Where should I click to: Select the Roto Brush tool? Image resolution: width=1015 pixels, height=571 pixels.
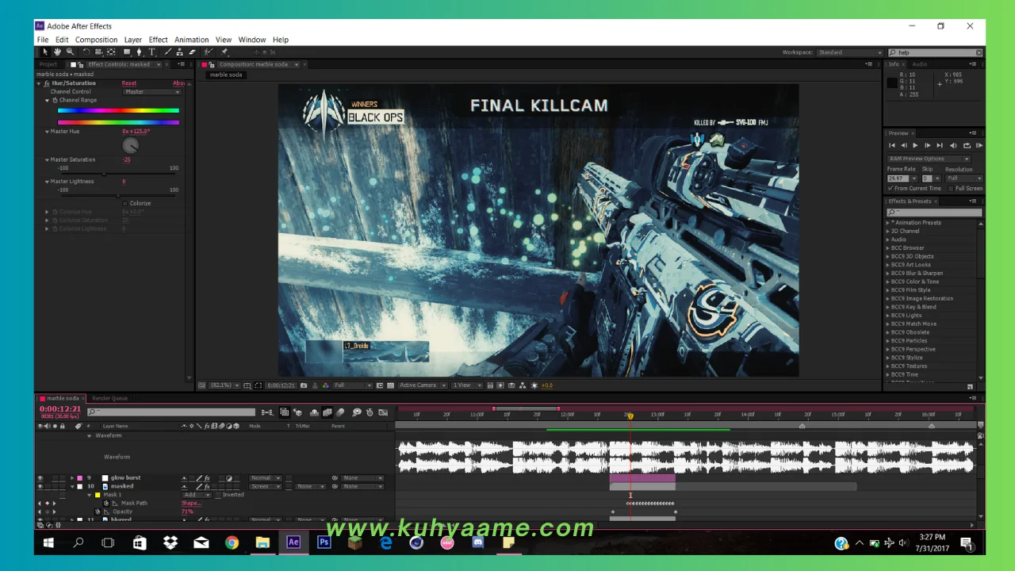point(210,52)
